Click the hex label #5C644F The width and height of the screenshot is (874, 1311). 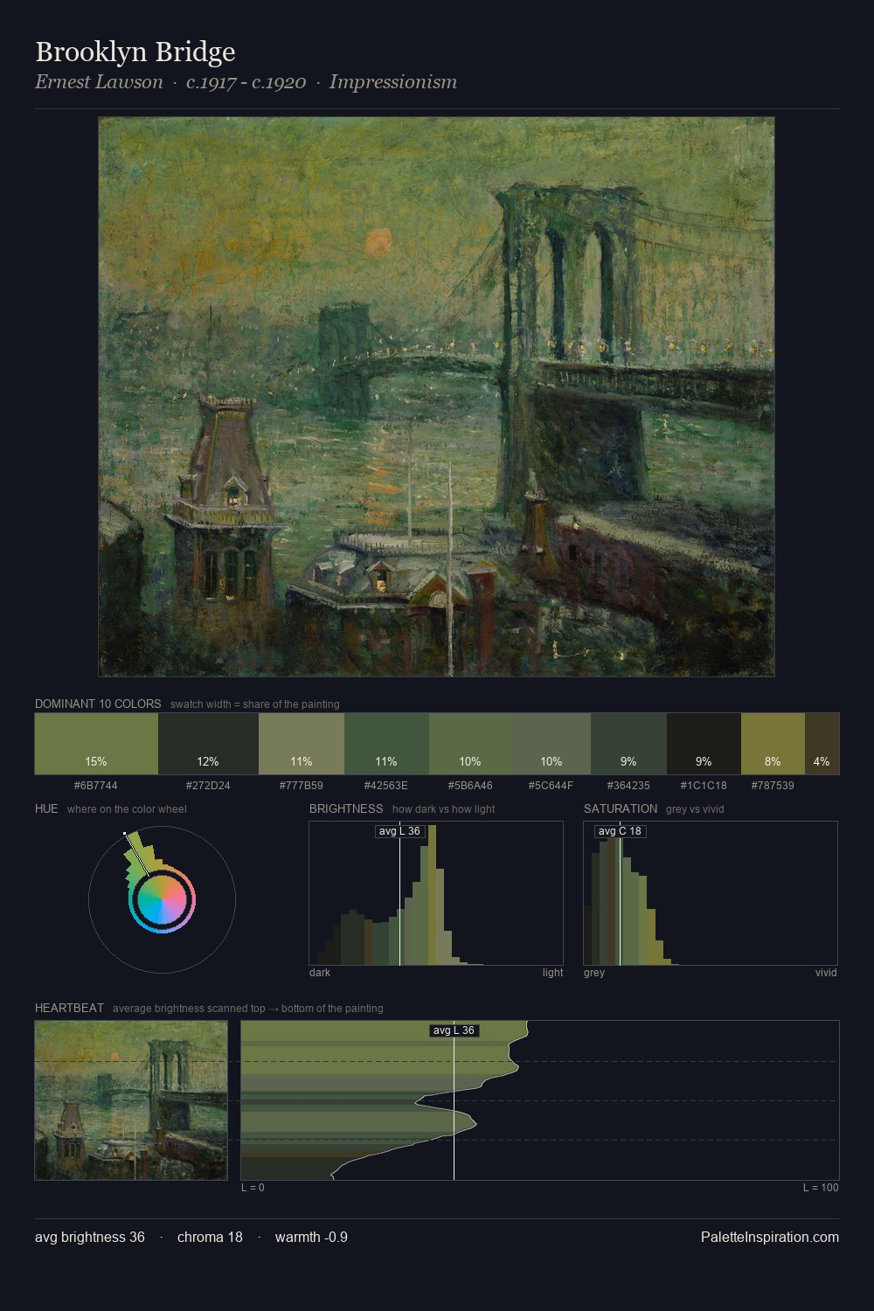pos(551,785)
